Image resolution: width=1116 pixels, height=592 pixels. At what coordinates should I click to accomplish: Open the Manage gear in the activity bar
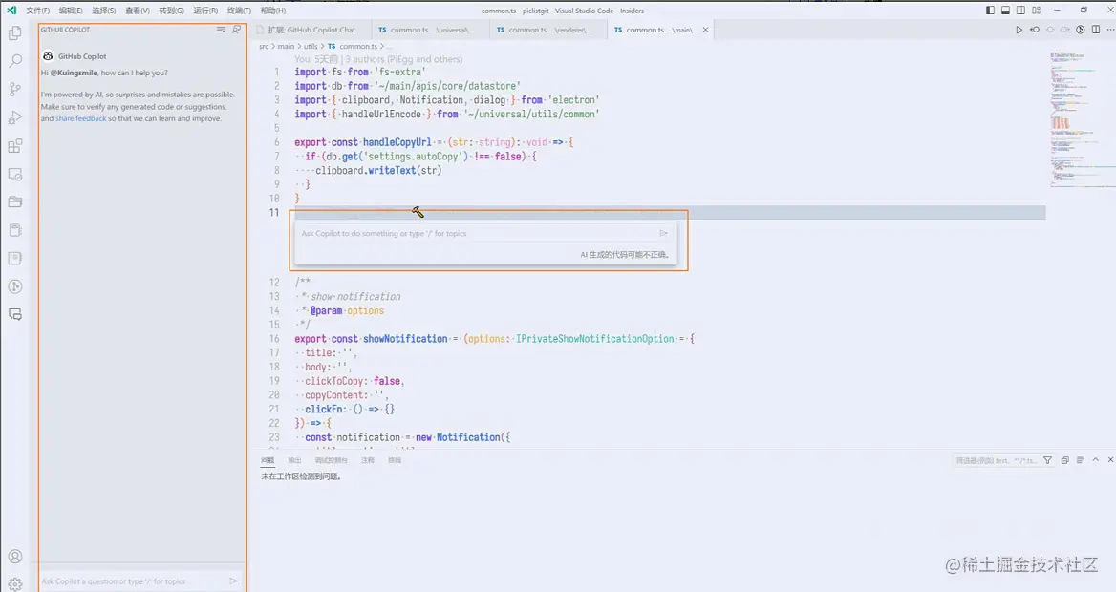point(15,583)
